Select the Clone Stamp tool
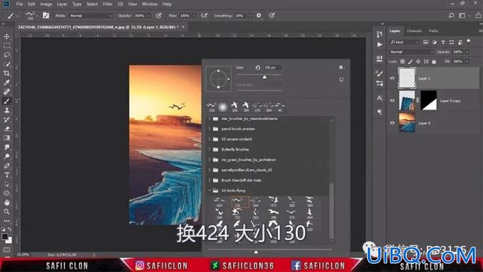This screenshot has height=272, width=483. (6, 110)
